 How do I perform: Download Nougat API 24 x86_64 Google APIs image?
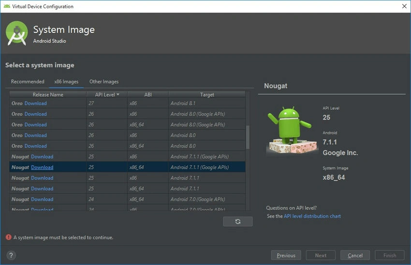(42, 199)
